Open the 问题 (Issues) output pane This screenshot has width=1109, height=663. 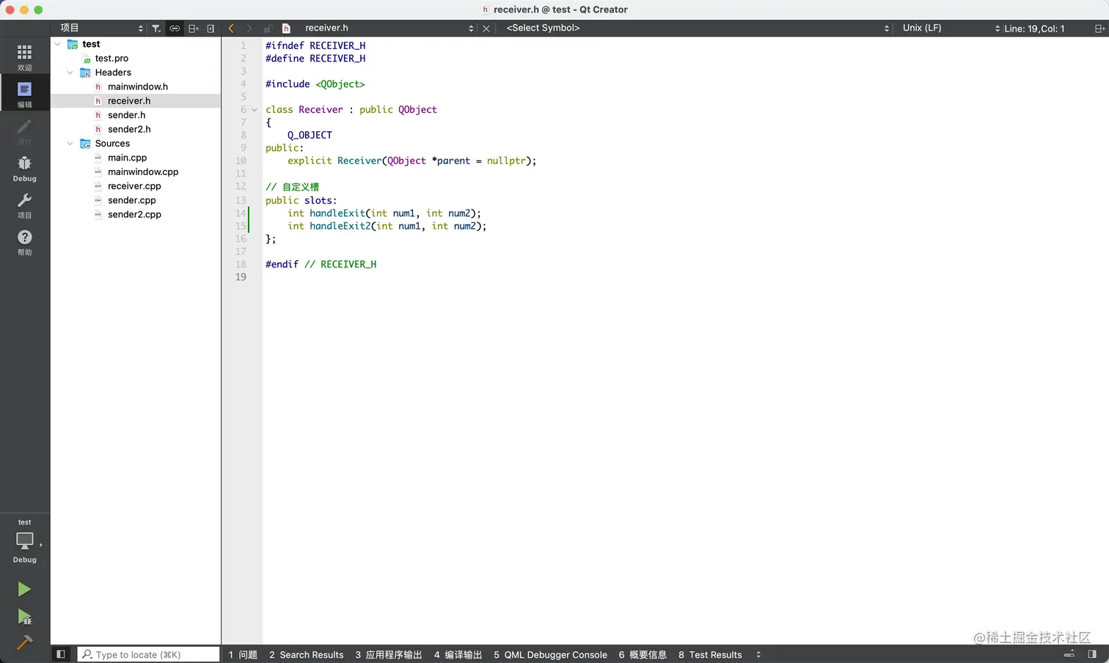tap(243, 655)
